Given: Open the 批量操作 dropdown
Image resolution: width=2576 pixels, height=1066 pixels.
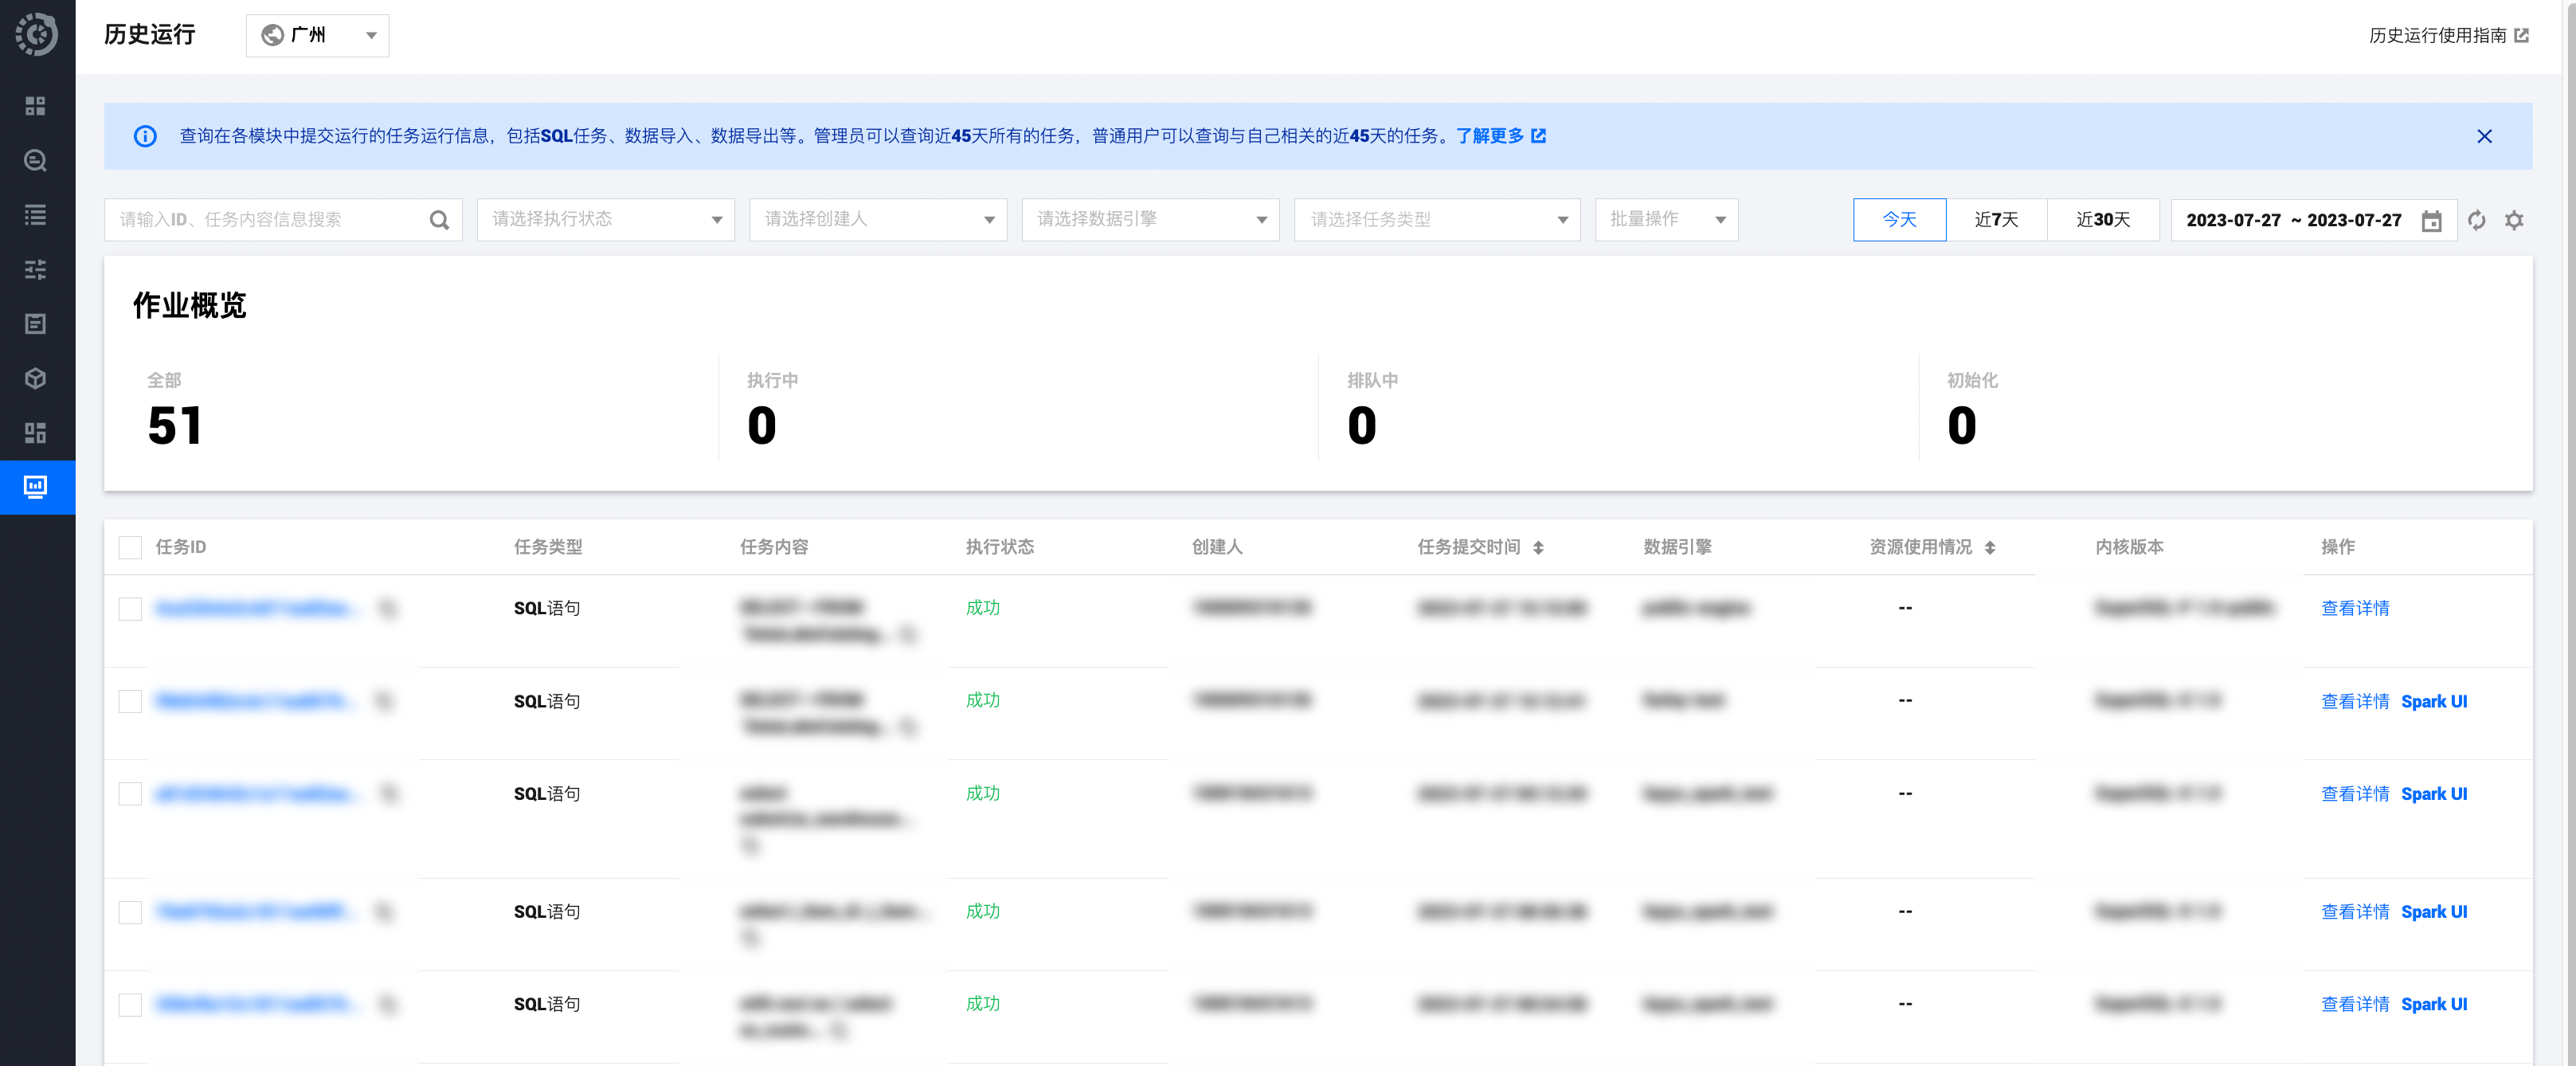Looking at the screenshot, I should [x=1666, y=220].
